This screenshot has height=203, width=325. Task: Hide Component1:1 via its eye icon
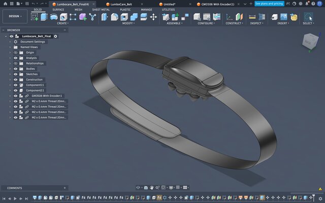click(x=16, y=85)
